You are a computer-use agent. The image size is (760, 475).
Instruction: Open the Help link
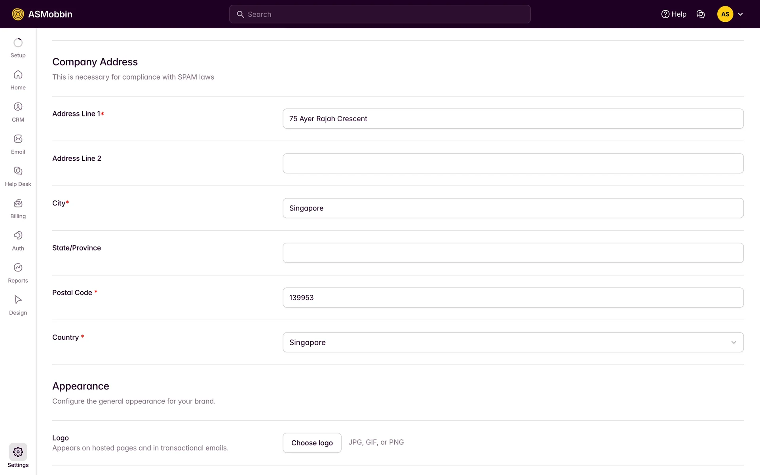click(674, 14)
